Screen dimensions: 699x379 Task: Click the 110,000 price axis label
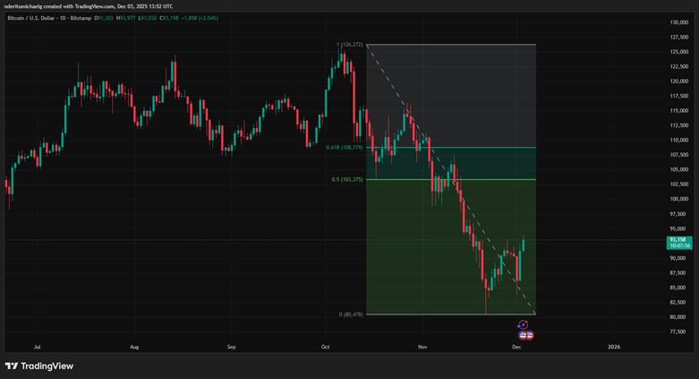pos(679,140)
